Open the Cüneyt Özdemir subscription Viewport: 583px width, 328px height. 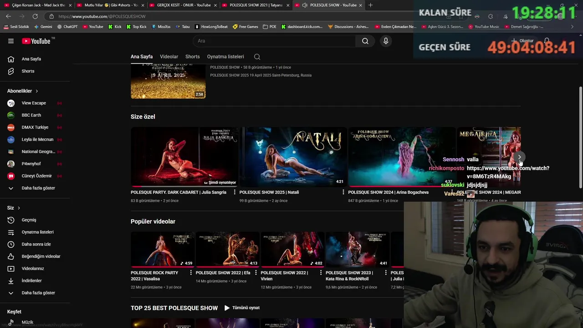[35, 176]
